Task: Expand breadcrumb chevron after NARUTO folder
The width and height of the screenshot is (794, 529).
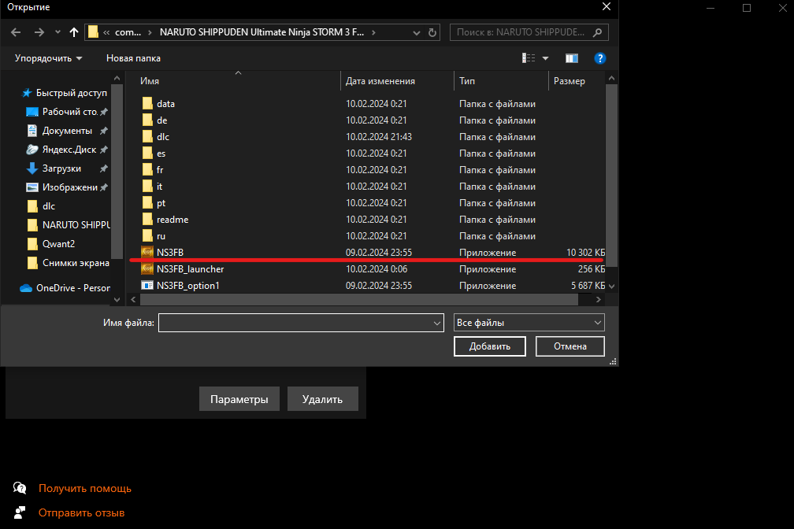Action: point(373,32)
